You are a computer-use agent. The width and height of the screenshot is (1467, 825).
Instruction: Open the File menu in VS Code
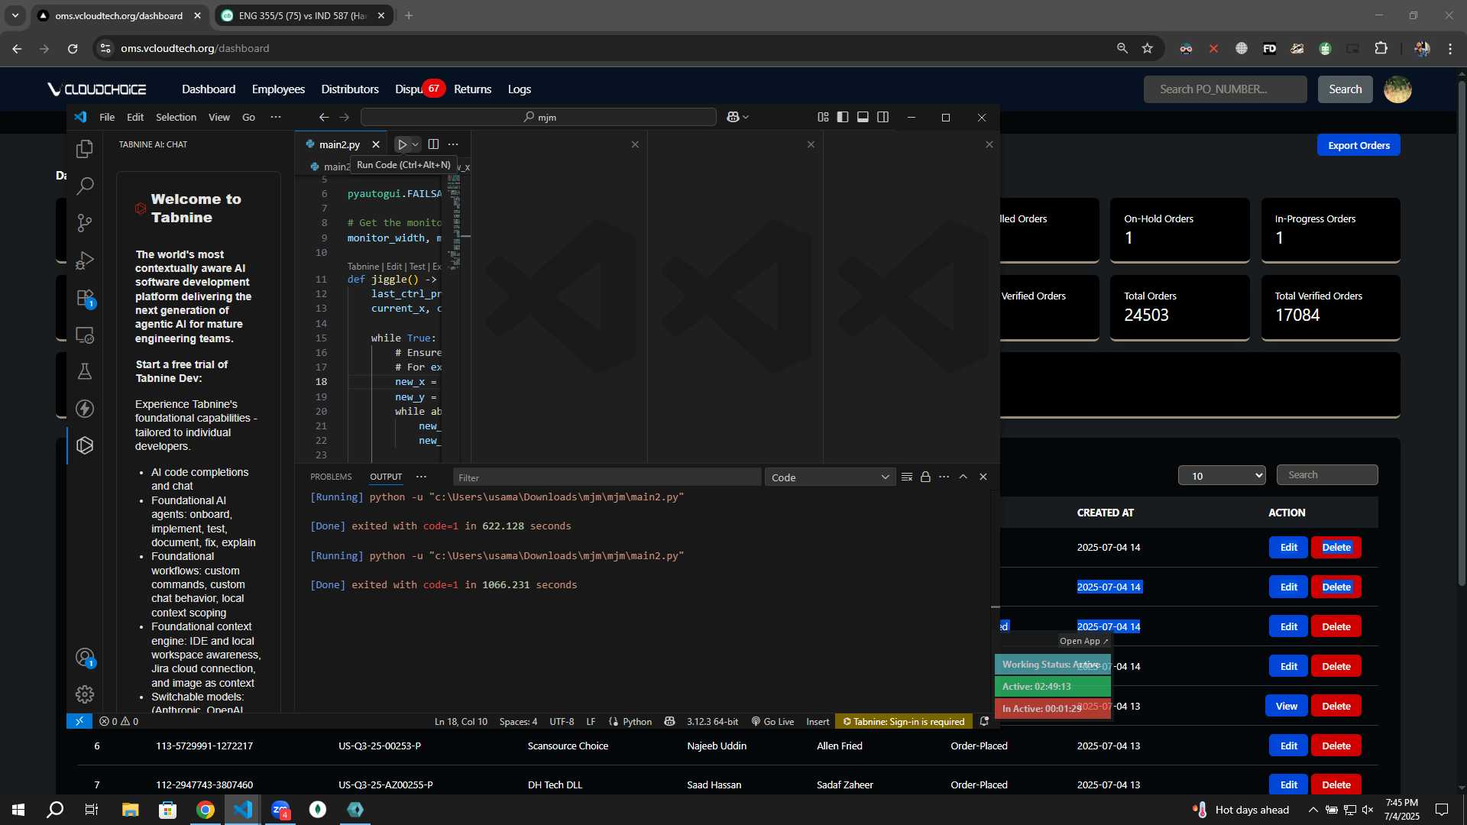(107, 117)
